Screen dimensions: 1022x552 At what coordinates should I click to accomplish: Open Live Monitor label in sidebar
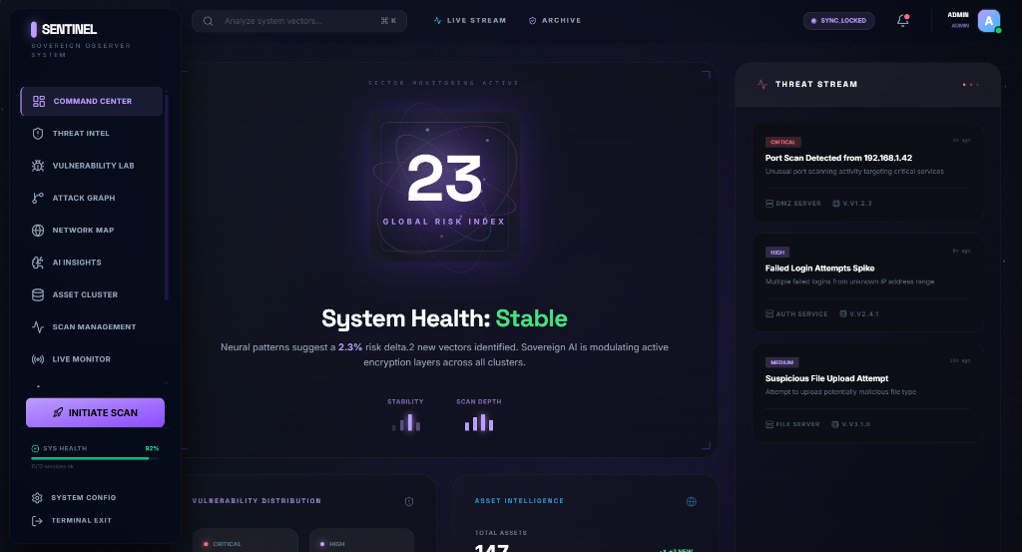click(82, 359)
